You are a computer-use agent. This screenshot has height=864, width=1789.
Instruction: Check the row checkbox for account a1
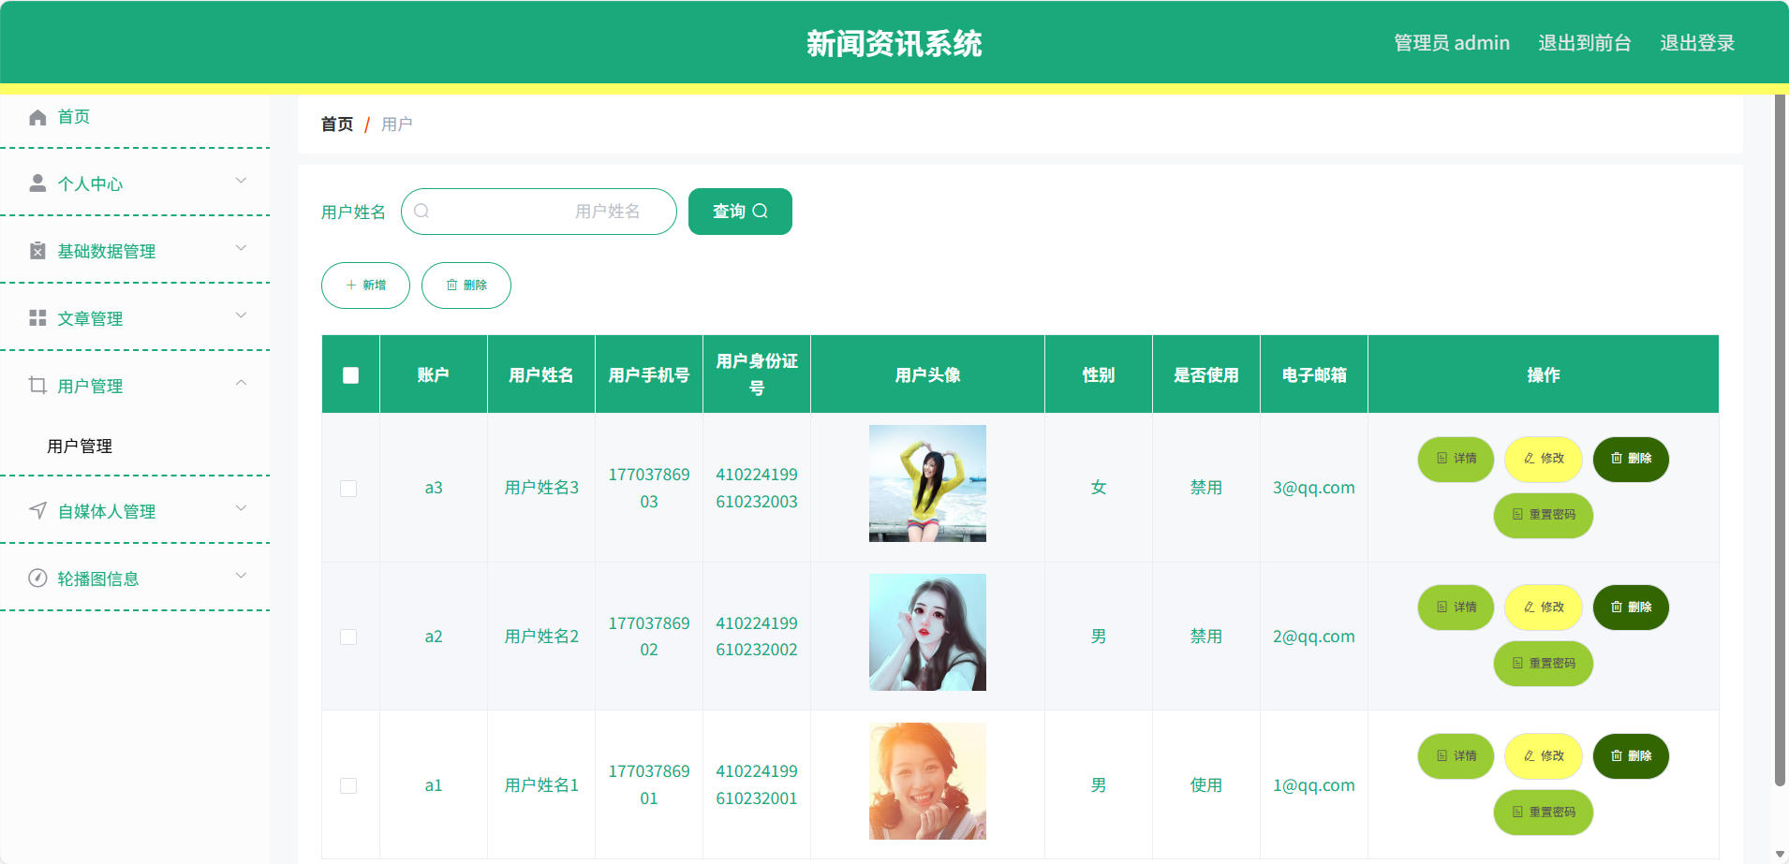coord(348,785)
